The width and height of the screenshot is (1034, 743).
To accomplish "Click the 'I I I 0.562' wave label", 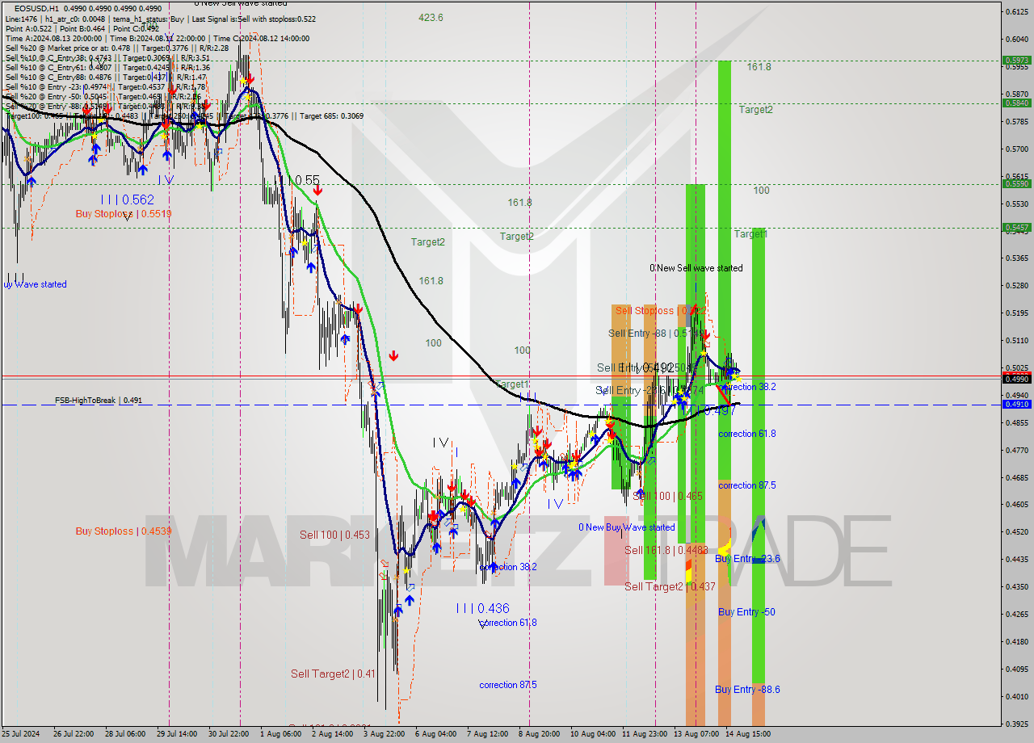I will (x=127, y=199).
